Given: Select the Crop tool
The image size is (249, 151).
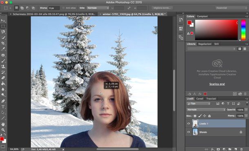Looking at the screenshot, I should point(3,43).
